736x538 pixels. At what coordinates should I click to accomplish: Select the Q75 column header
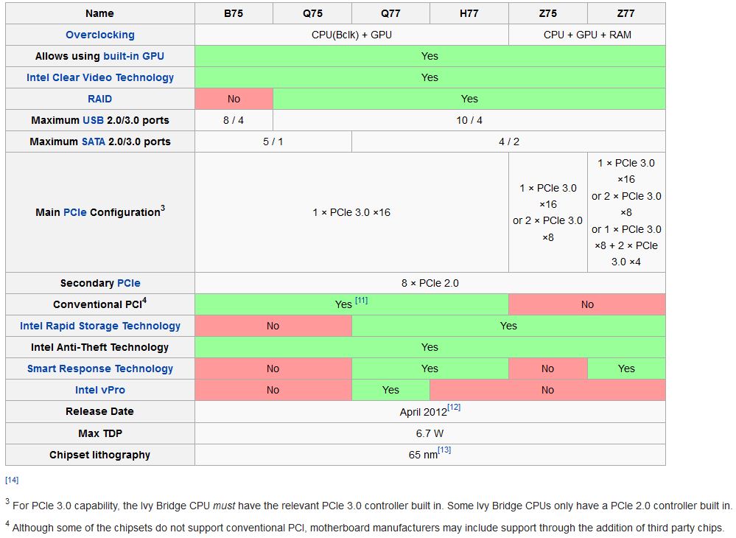(312, 13)
